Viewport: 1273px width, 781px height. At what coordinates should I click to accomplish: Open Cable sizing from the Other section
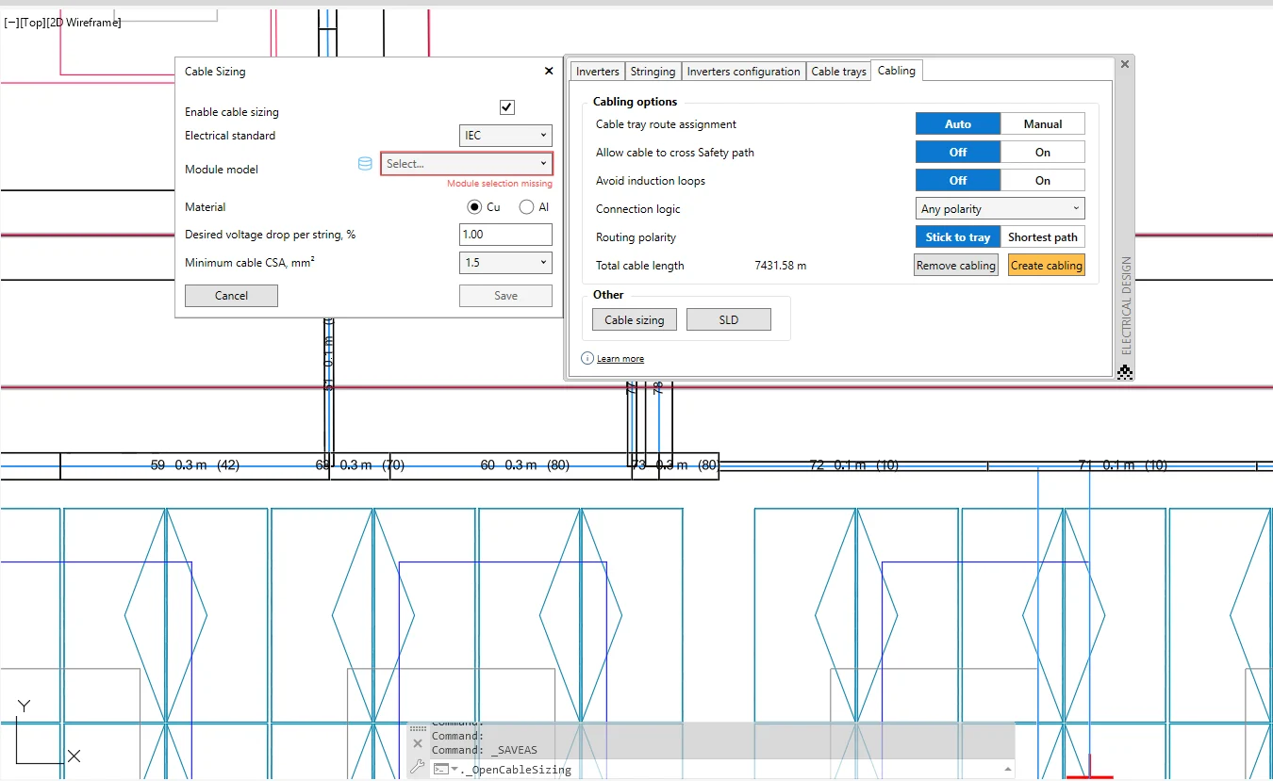click(635, 320)
